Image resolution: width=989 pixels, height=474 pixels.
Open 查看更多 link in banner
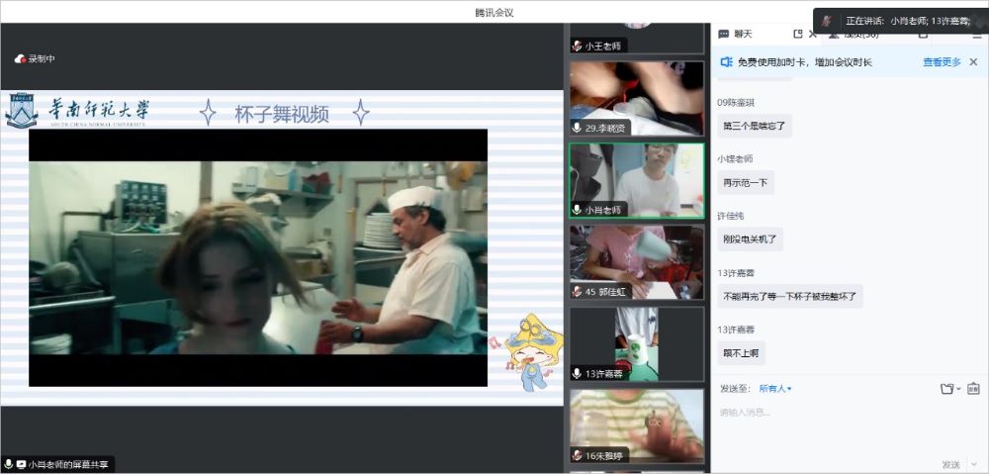tap(942, 62)
